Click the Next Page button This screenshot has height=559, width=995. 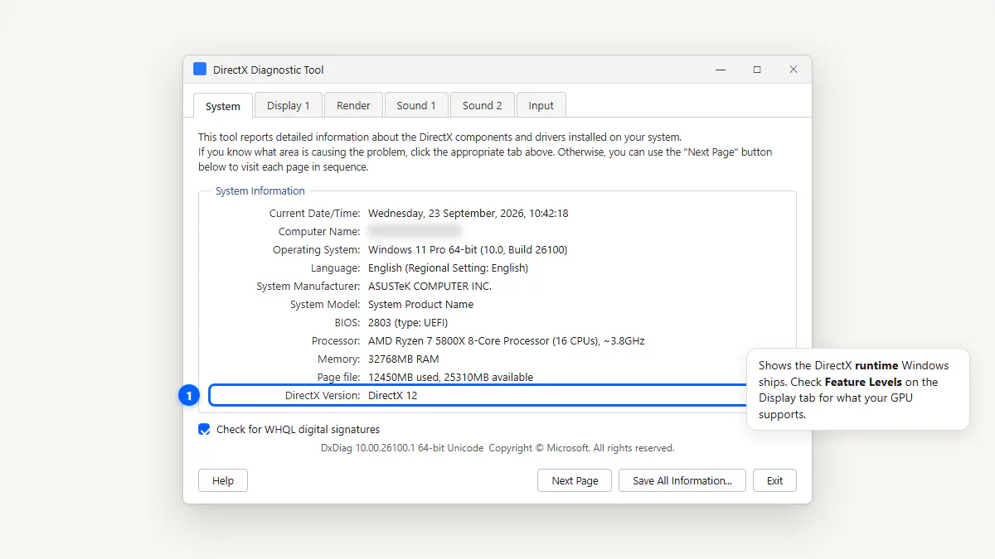575,480
